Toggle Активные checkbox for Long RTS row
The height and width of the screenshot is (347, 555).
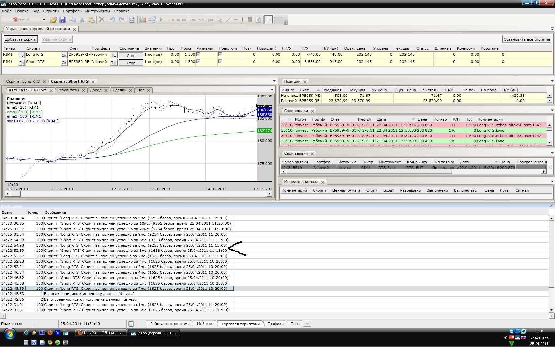[198, 54]
